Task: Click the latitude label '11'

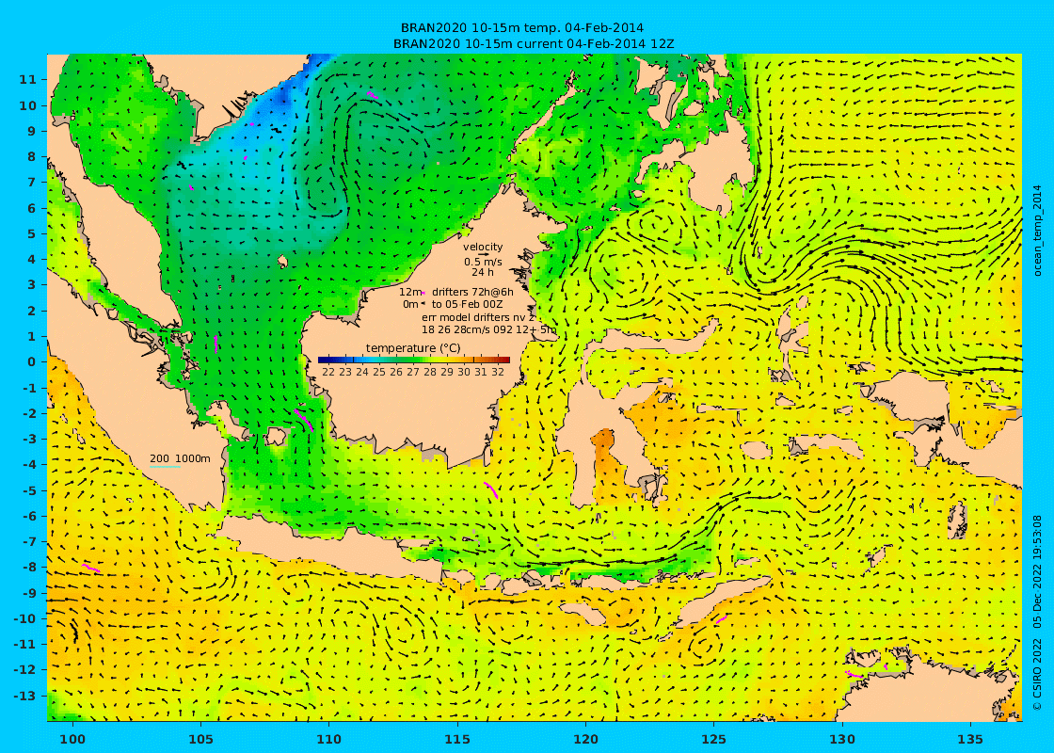Action: click(x=27, y=79)
